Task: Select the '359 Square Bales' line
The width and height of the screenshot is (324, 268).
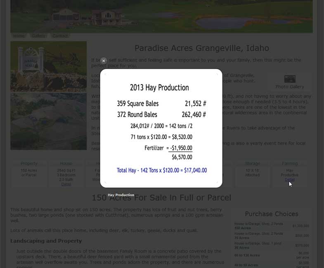Action: click(x=138, y=103)
